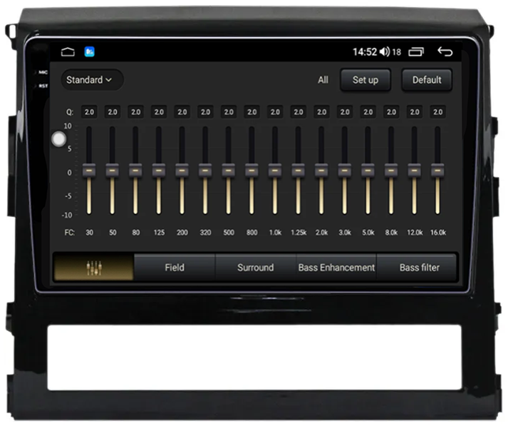Click the 30 Hz band slider handle
Viewport: 513px width, 426px height.
(89, 171)
